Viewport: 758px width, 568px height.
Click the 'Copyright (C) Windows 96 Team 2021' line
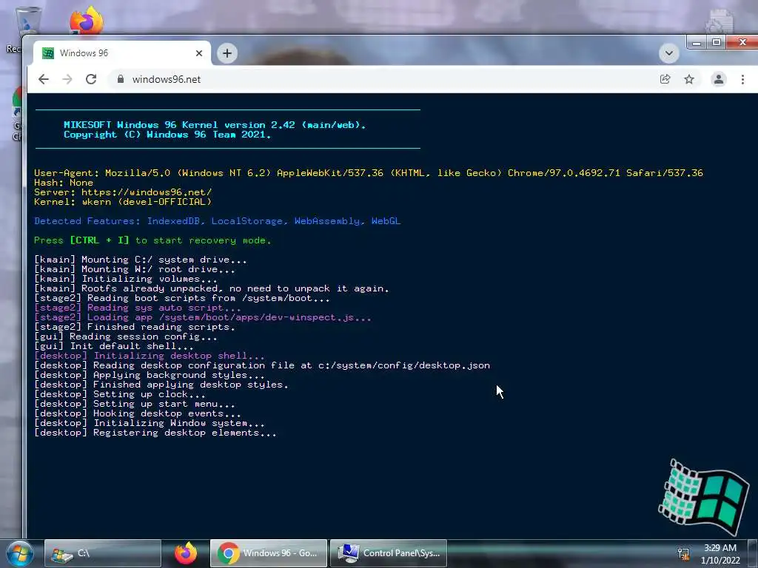pos(167,135)
